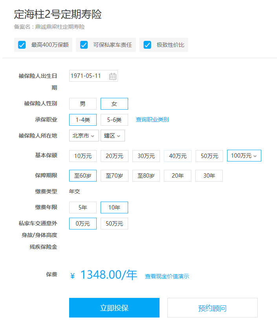This screenshot has height=325, width=277.
Task: Toggle the 可保私家车责任 checkmark
Action: point(84,45)
